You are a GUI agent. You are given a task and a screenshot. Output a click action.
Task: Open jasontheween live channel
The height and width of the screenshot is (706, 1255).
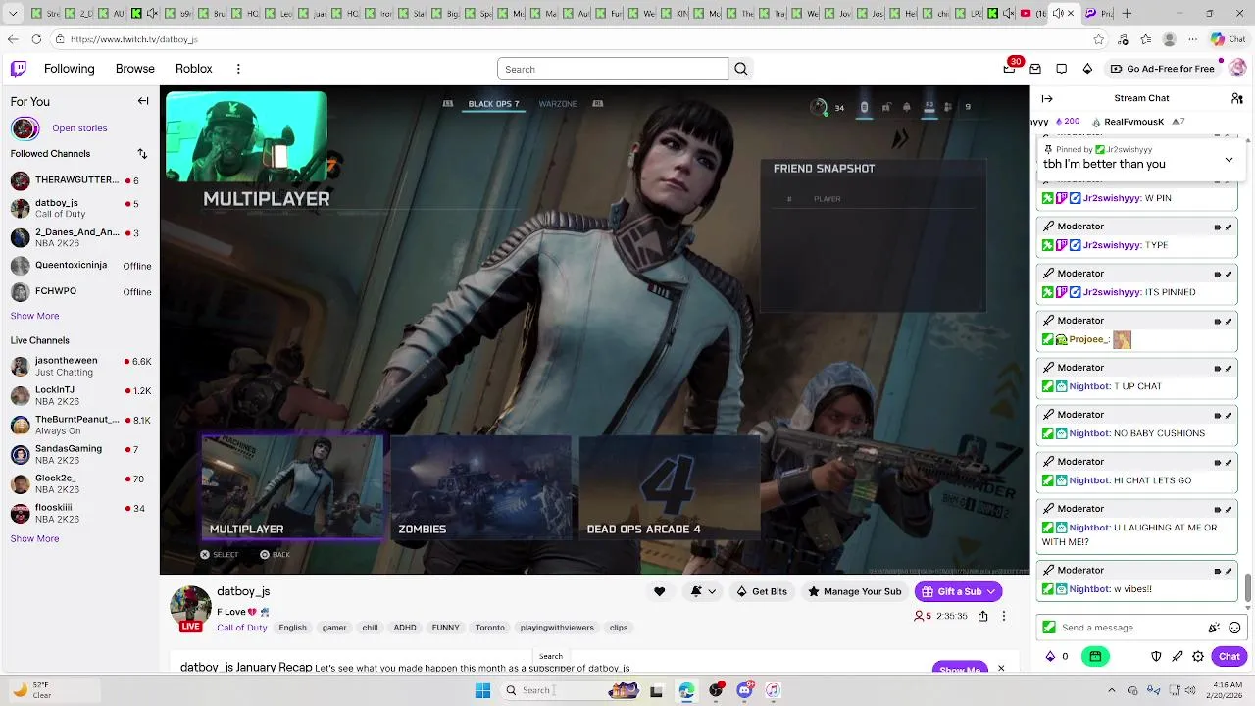point(80,366)
